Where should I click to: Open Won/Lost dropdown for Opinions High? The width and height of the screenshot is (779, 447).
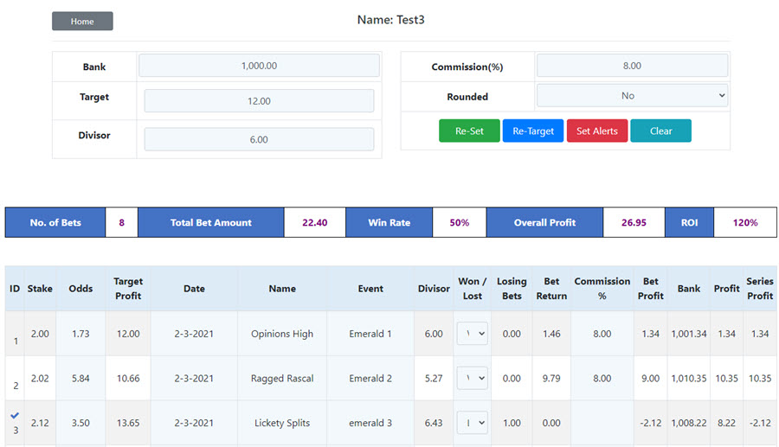point(472,334)
